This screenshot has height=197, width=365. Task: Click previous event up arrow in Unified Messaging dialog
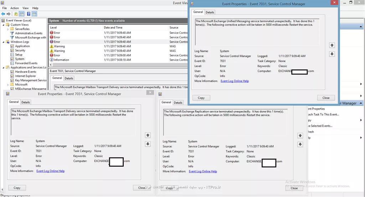[x=332, y=45]
